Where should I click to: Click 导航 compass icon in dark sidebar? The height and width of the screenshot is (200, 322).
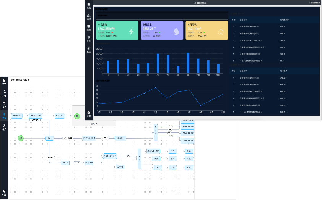89,49
